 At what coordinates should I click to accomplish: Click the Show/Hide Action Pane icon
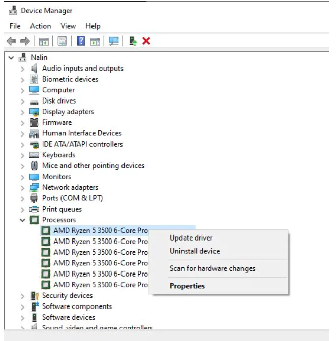point(95,41)
